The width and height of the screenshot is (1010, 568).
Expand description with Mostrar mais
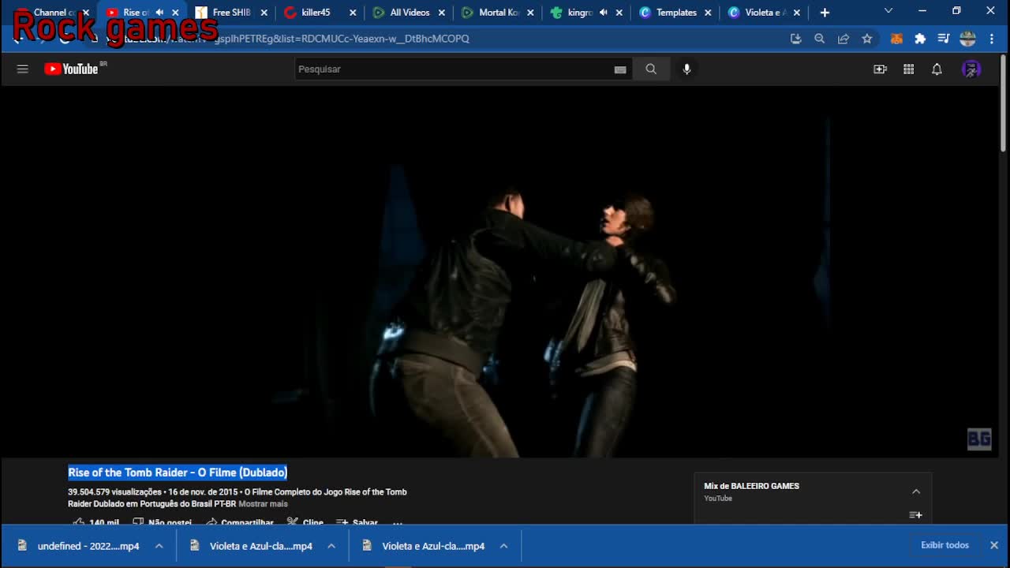(x=264, y=504)
